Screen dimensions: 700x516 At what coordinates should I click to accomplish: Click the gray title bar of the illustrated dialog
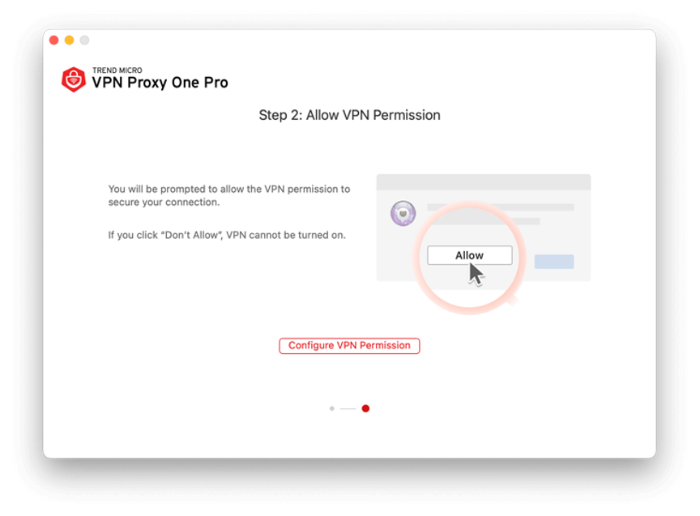coord(484,182)
